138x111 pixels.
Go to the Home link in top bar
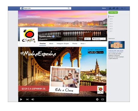104,8
